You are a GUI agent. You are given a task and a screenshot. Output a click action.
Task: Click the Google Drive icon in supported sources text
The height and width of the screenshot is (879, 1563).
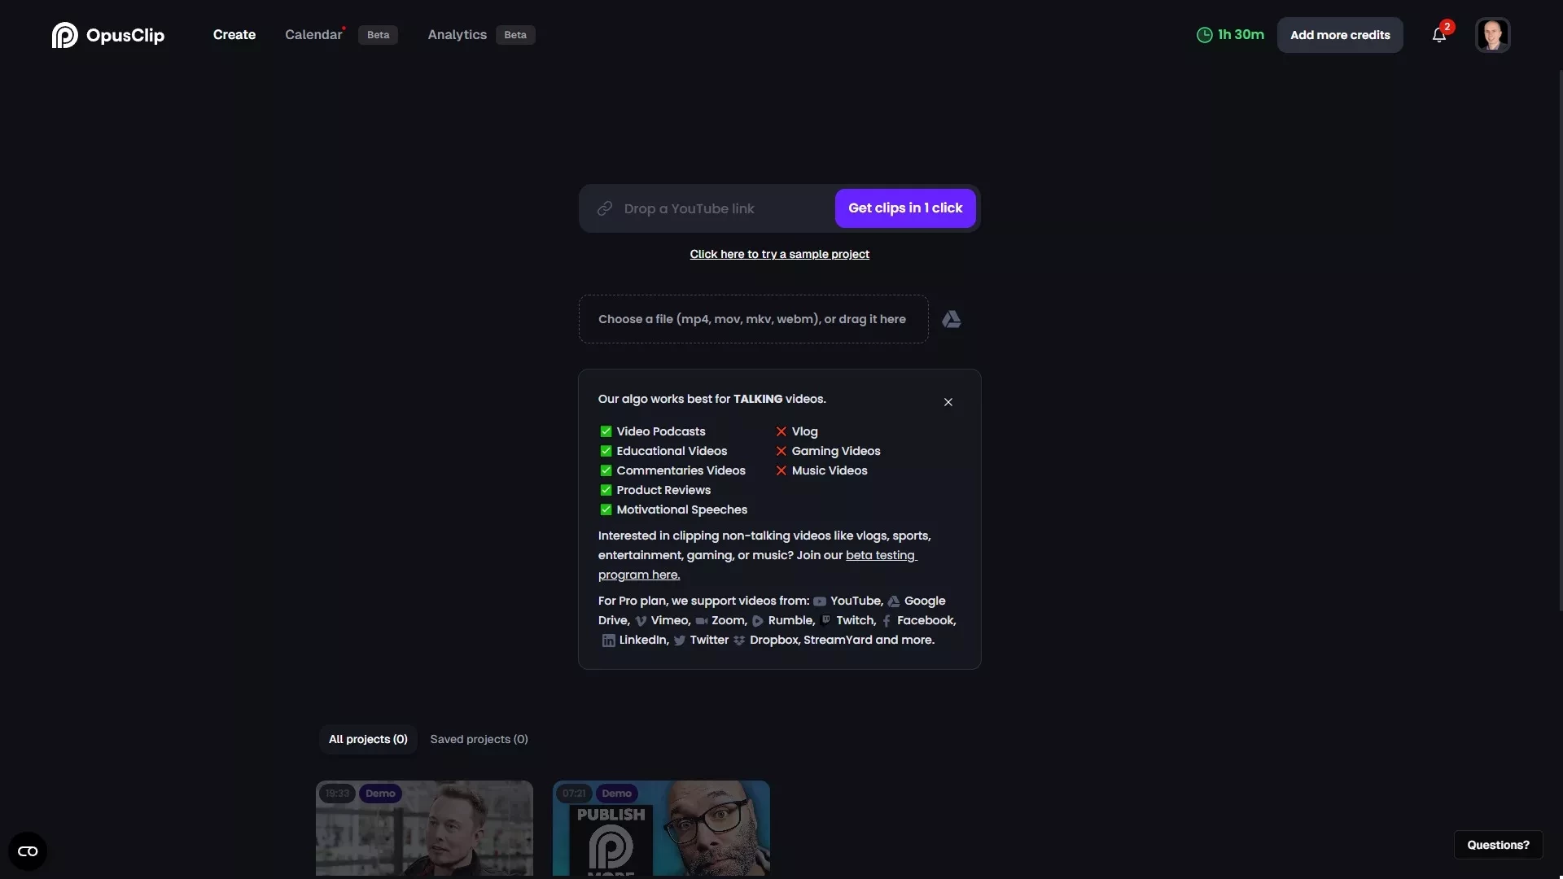[x=894, y=601]
